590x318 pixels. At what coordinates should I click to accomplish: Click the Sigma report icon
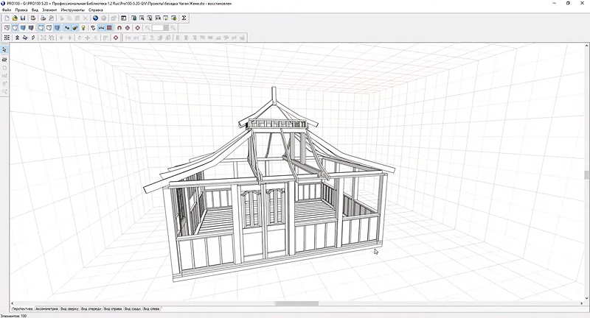[184, 18]
